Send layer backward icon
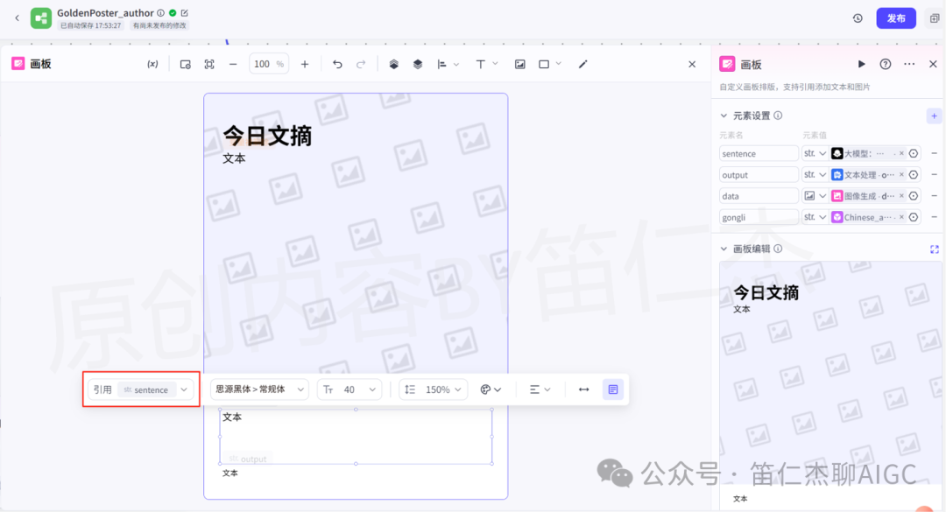This screenshot has height=512, width=946. point(418,64)
